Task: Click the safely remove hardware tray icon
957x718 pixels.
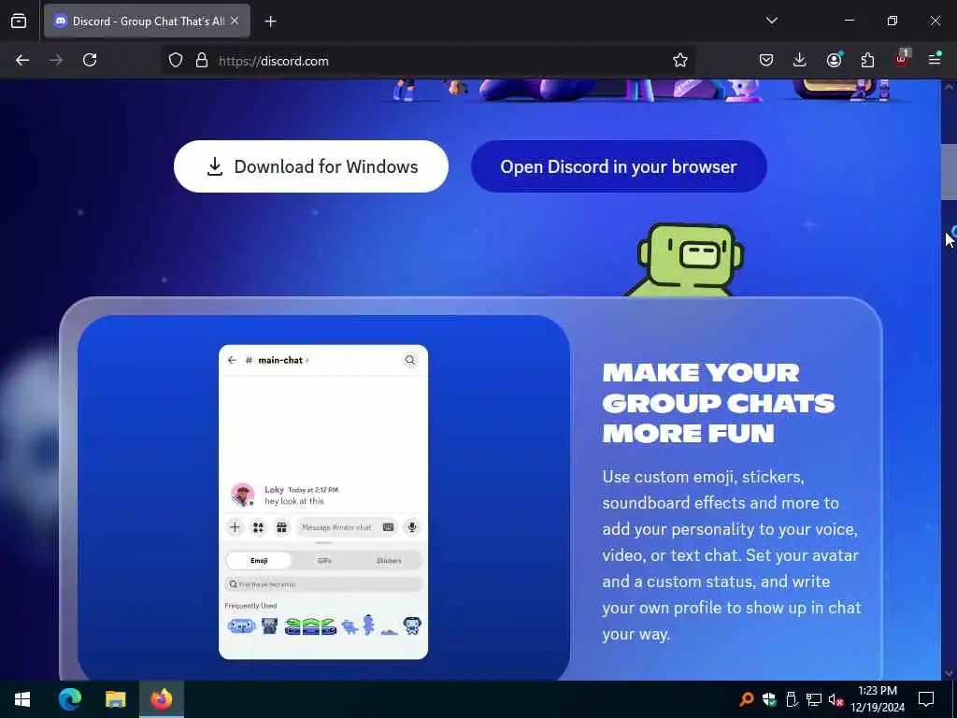Action: tap(792, 699)
